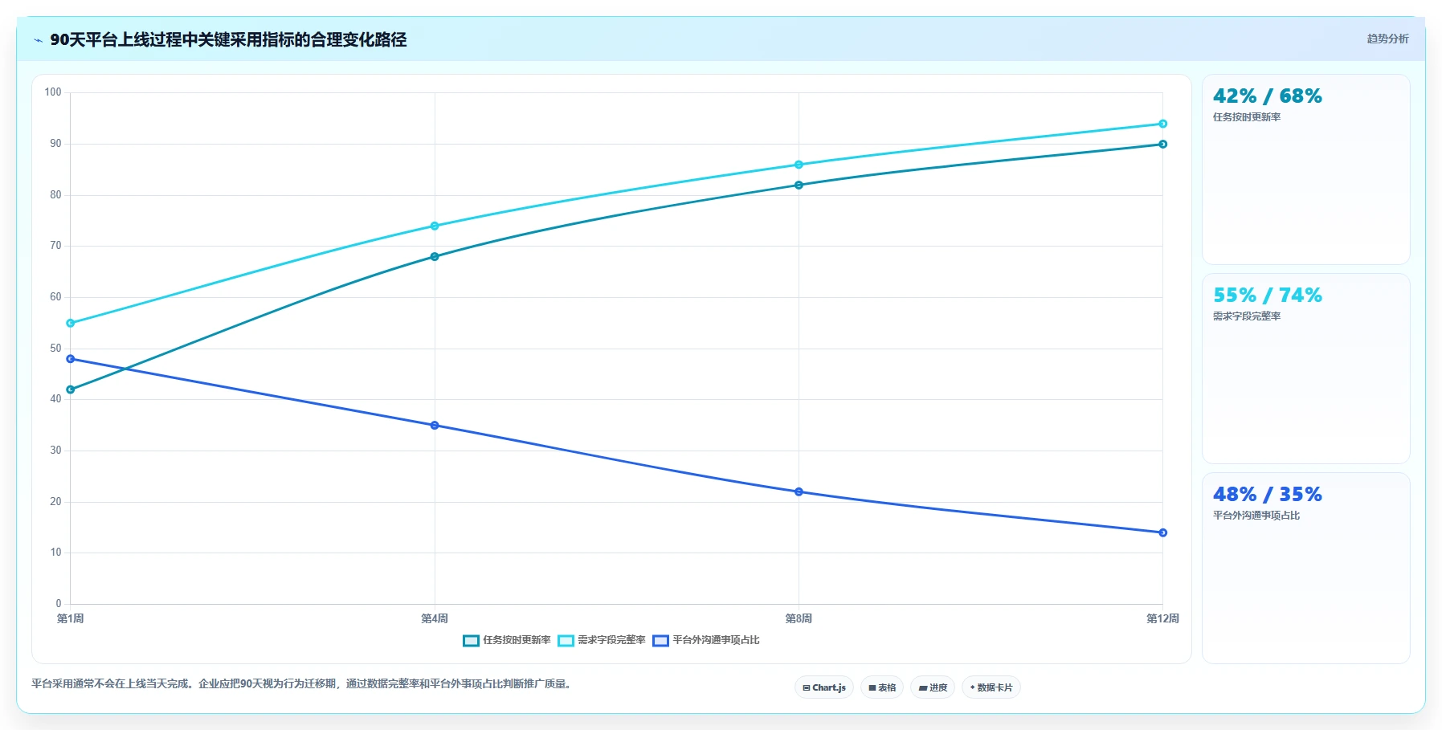Toggle the 平台外沟通事项占比 legend color box

[660, 640]
